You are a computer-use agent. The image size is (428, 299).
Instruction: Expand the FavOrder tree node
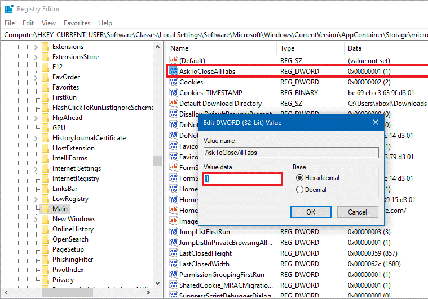click(x=36, y=78)
